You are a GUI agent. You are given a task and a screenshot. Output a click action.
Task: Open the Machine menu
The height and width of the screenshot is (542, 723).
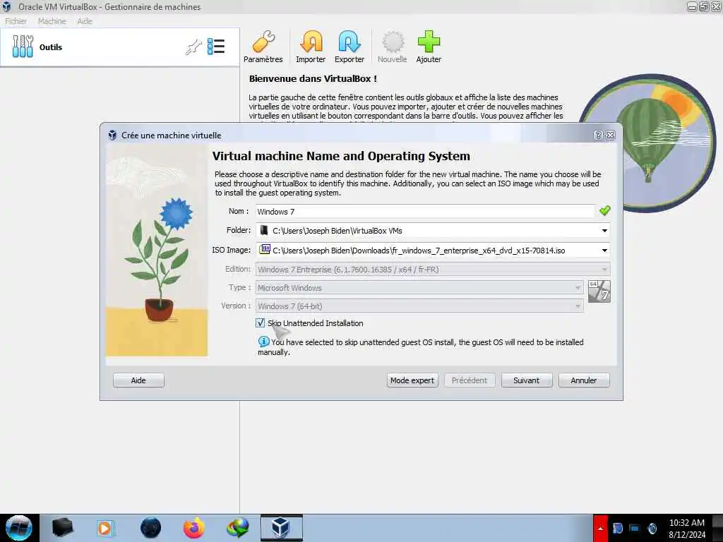click(x=52, y=21)
